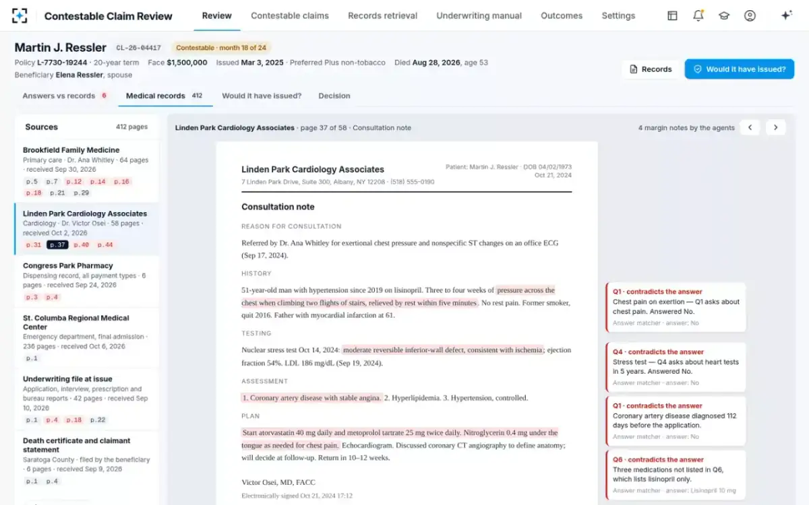Go to previous margin note arrow
This screenshot has height=505, width=809.
pyautogui.click(x=750, y=127)
